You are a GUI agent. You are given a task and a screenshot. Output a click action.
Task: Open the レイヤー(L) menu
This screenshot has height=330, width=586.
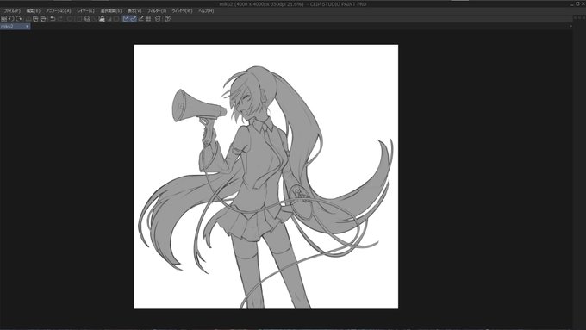(x=85, y=11)
